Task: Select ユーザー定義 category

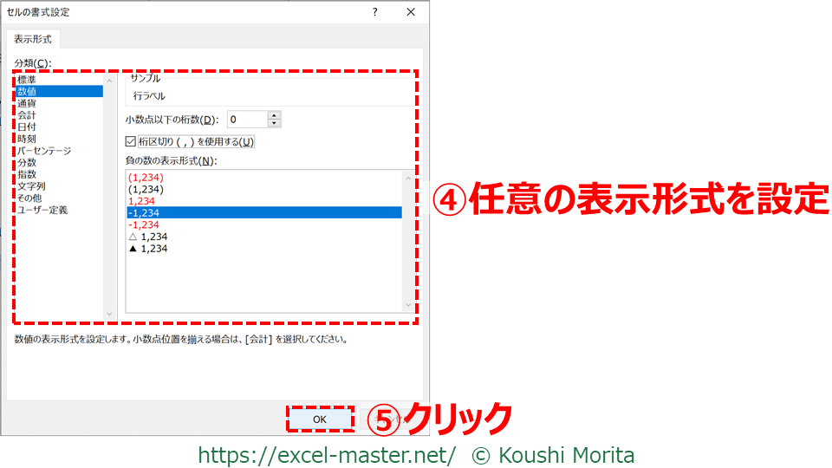Action: tap(42, 210)
